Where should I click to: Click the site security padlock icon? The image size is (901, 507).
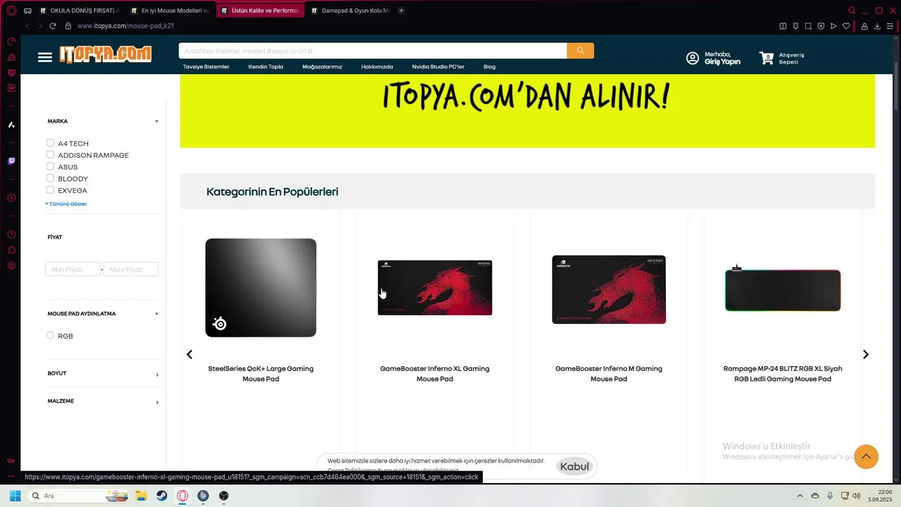68,26
